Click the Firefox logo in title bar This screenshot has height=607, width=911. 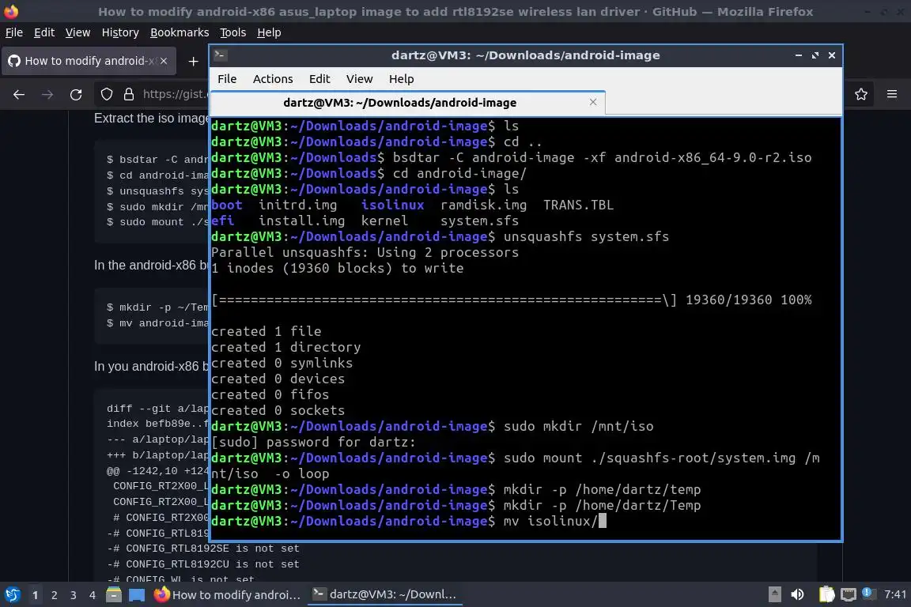pos(11,12)
